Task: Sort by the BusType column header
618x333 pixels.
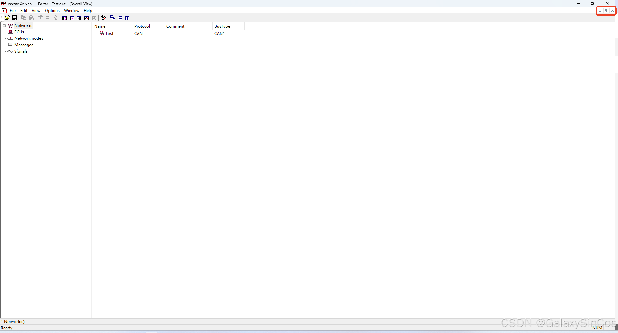Action: pyautogui.click(x=228, y=26)
